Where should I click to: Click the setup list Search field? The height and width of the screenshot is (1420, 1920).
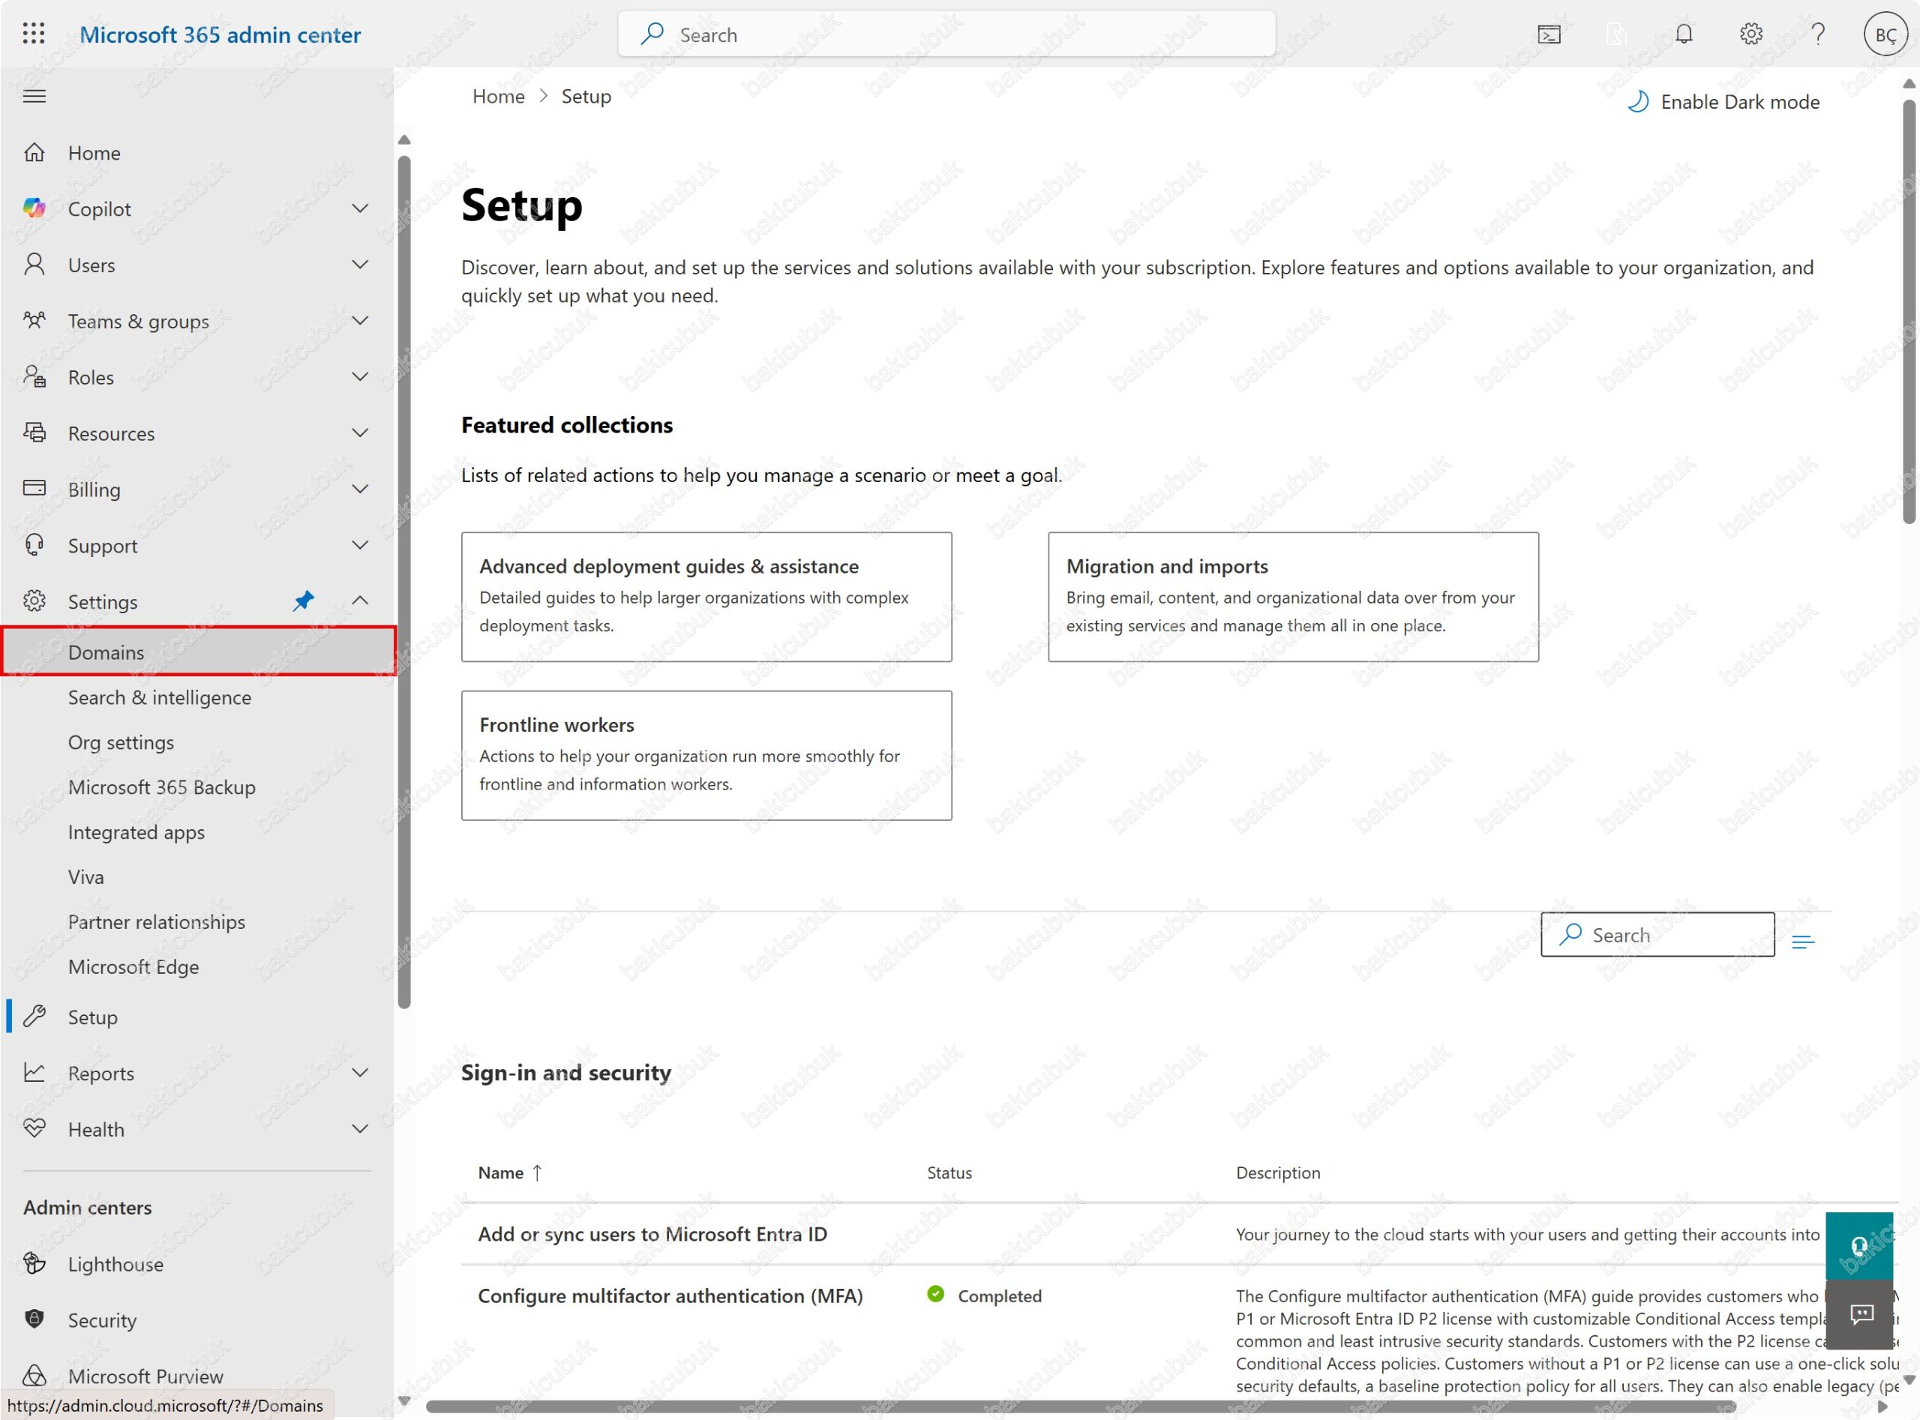tap(1668, 934)
